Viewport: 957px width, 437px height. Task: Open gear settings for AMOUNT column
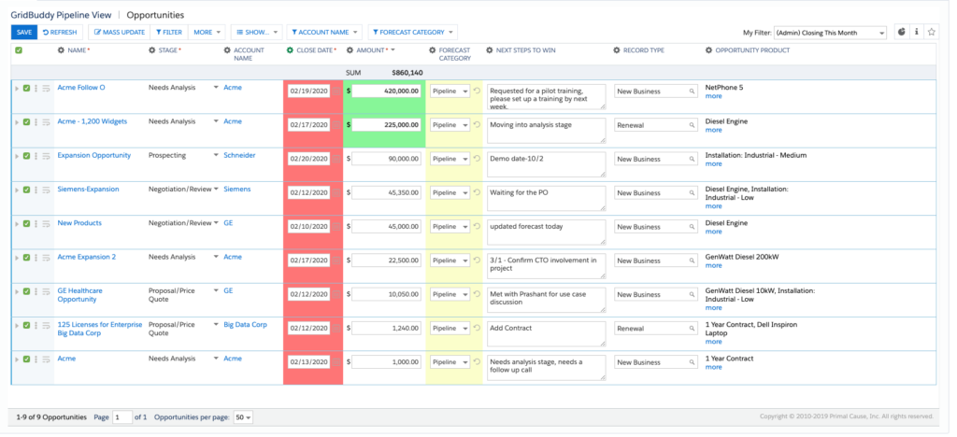350,50
